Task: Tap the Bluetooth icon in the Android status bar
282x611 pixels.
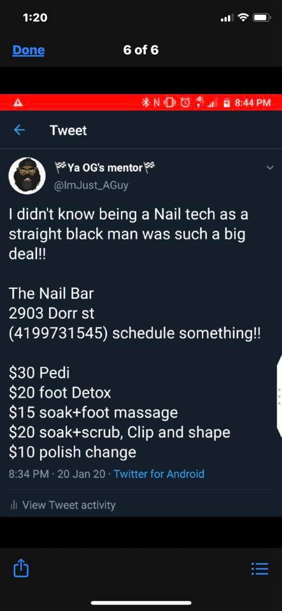Action: tap(146, 103)
